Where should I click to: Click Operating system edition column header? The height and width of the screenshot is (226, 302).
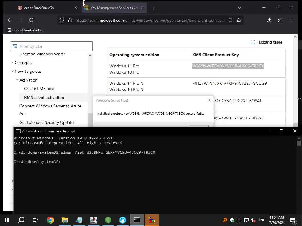point(134,55)
